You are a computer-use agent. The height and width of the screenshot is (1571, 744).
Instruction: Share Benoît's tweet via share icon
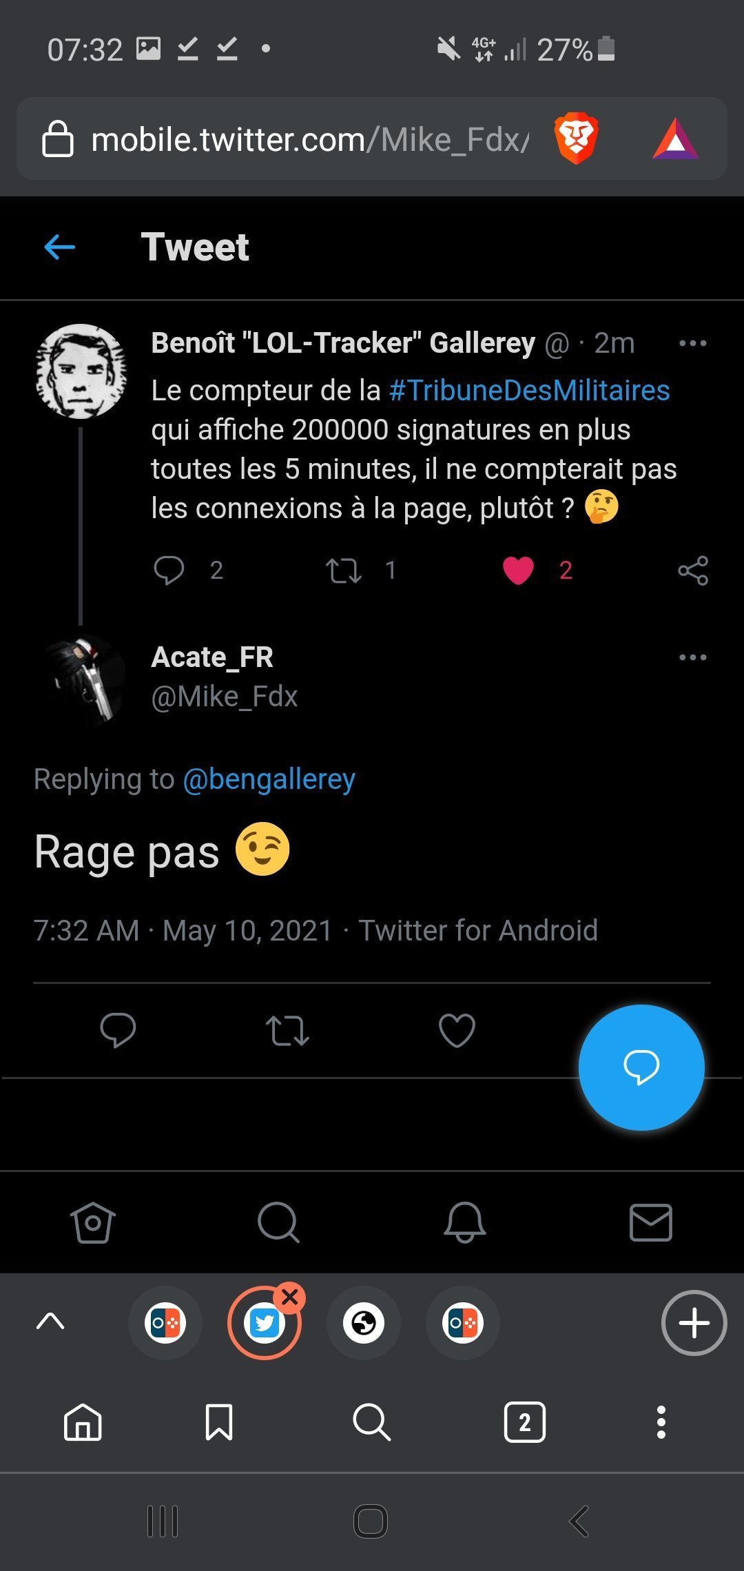coord(692,571)
